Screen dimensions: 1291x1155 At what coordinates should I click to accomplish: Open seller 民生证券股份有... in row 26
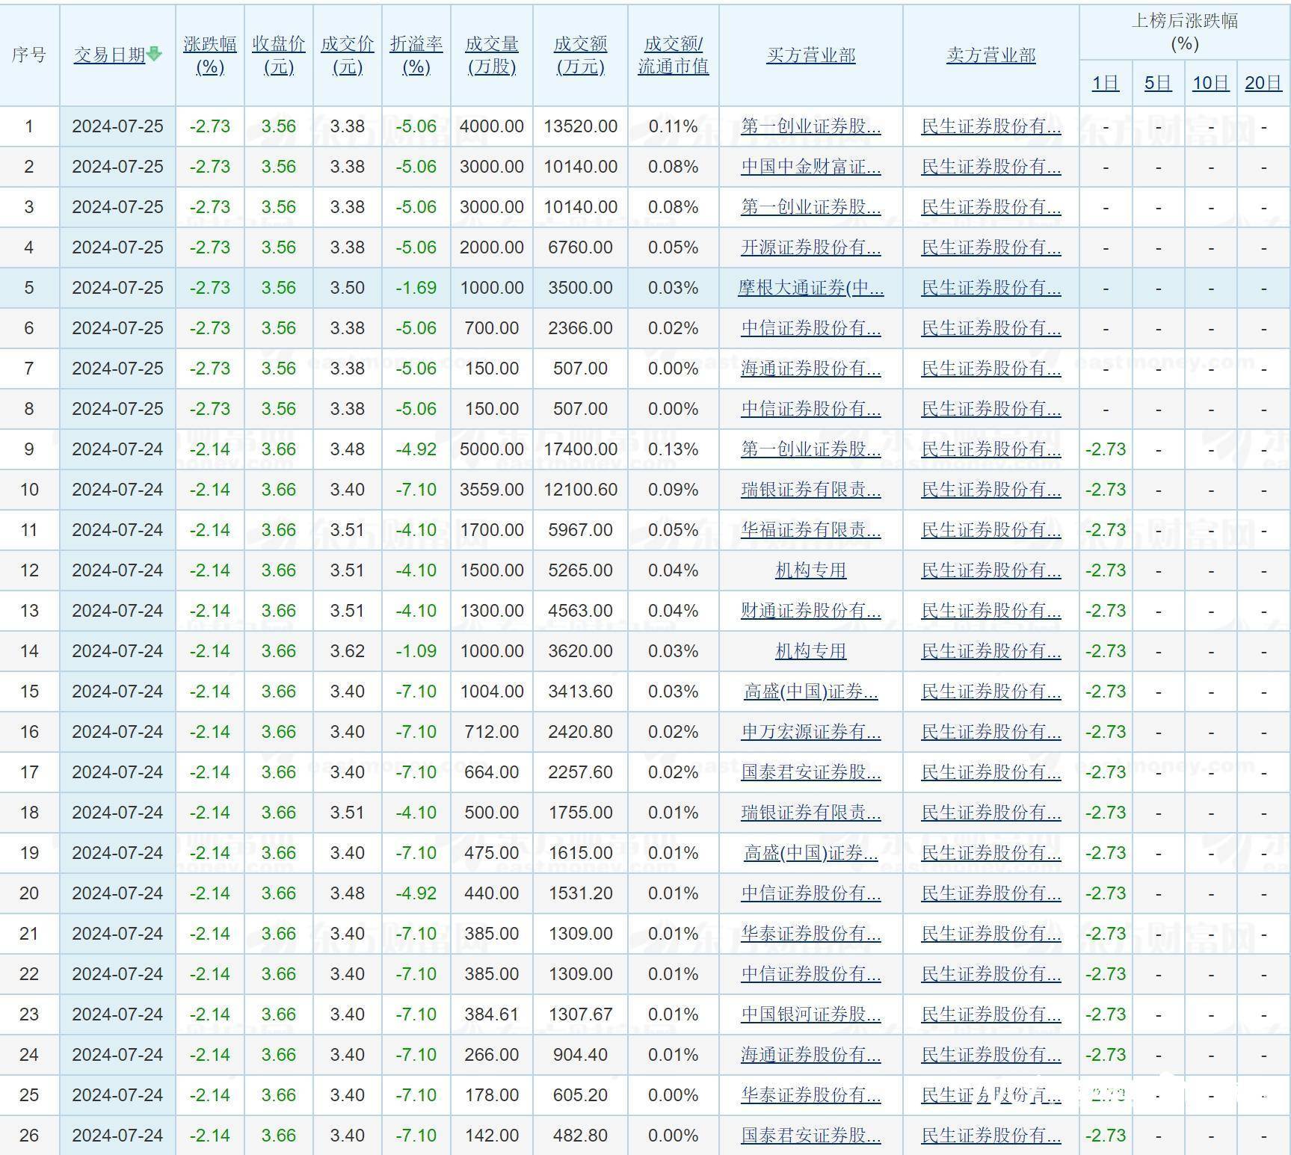991,1136
